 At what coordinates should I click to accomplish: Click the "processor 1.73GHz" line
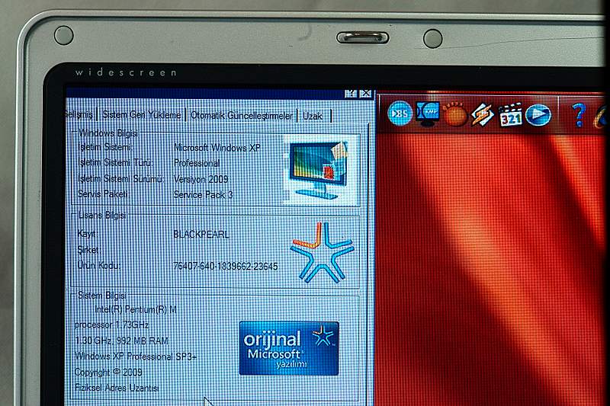tap(111, 324)
